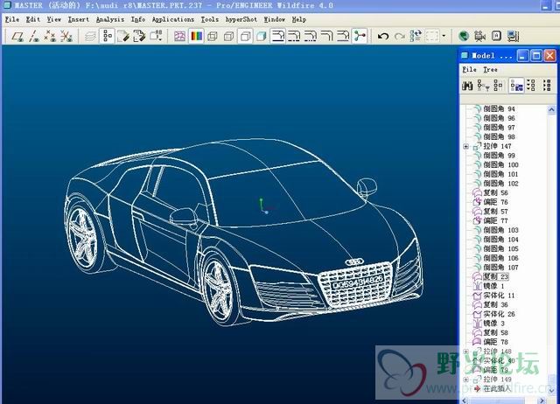Expand all tree nodes icon
560x404 pixels.
(x=531, y=86)
